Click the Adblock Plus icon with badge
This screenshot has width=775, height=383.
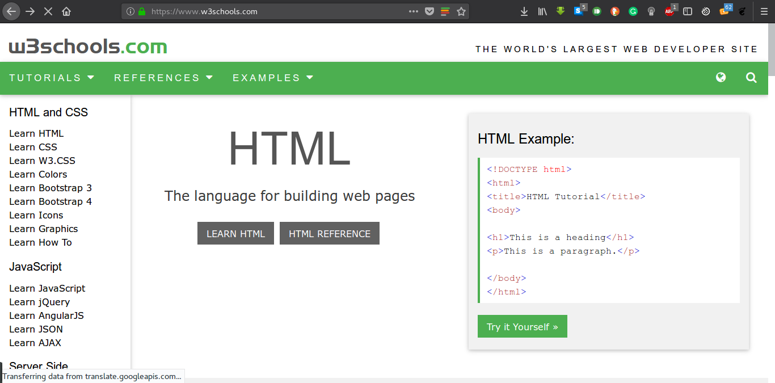point(669,11)
